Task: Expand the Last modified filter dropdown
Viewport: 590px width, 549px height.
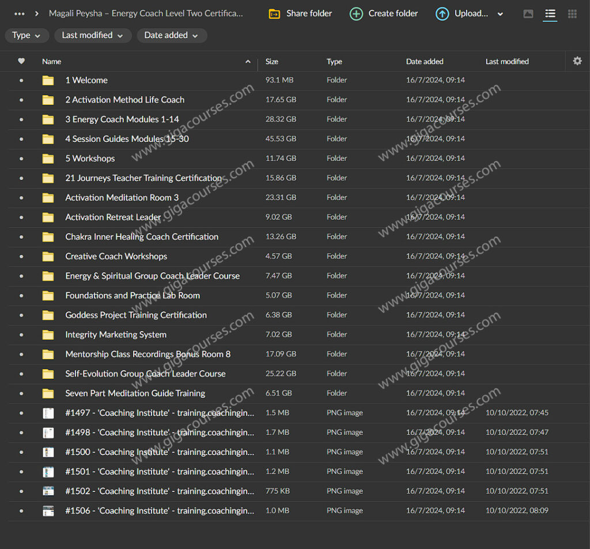Action: pyautogui.click(x=92, y=35)
